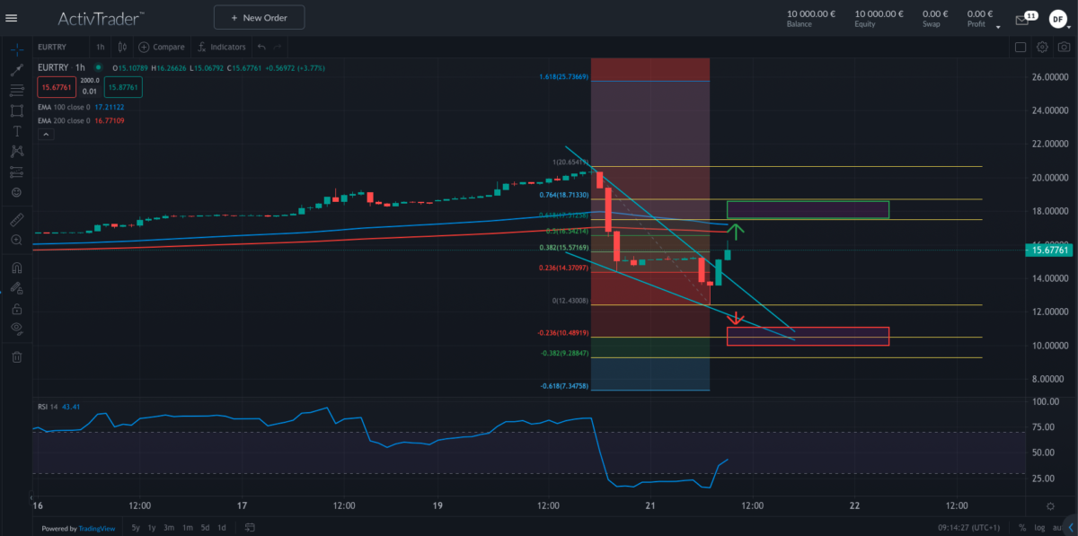Click the -0.618(7.34758) Fibonacci level label
Viewport: 1078px width, 536px height.
pos(564,385)
